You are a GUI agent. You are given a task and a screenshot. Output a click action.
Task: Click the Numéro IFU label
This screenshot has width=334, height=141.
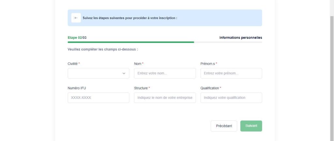pos(77,88)
